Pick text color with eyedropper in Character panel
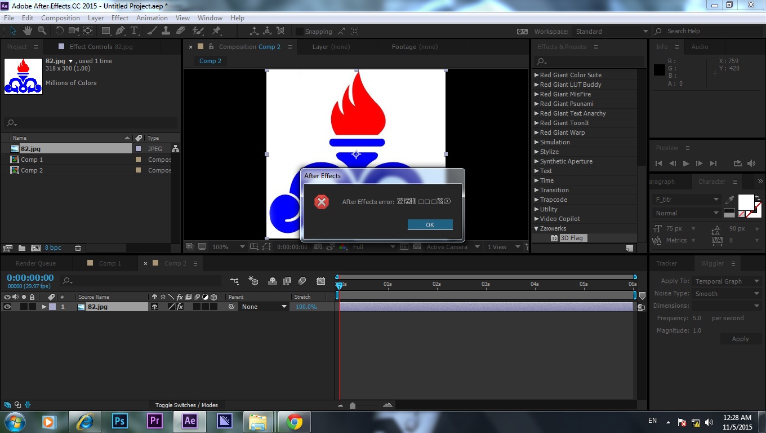The image size is (766, 433). 730,200
